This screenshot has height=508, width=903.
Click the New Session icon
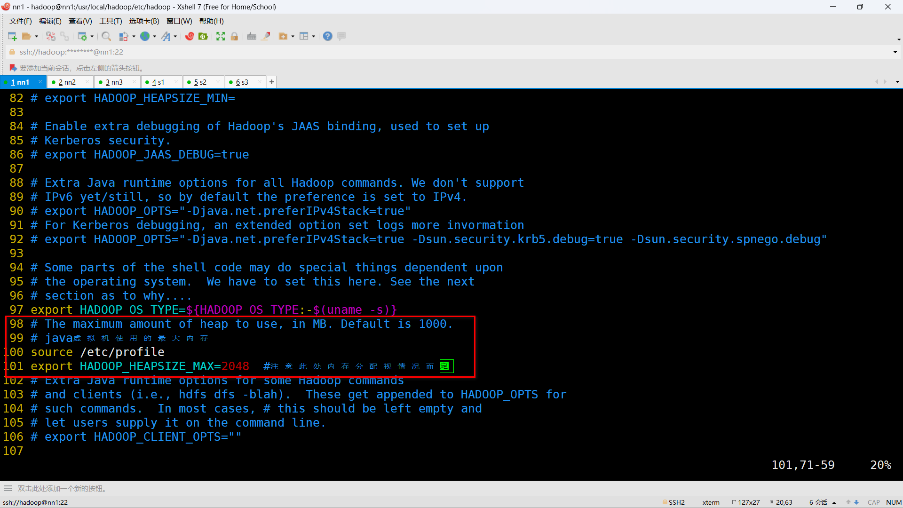[x=12, y=36]
